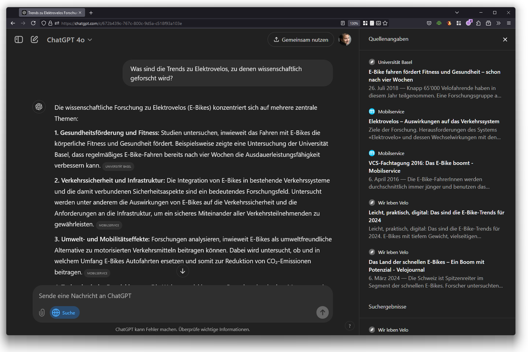Click the UNIVERSITÄT BASEL citation chip
The height and width of the screenshot is (352, 528).
[x=118, y=166]
